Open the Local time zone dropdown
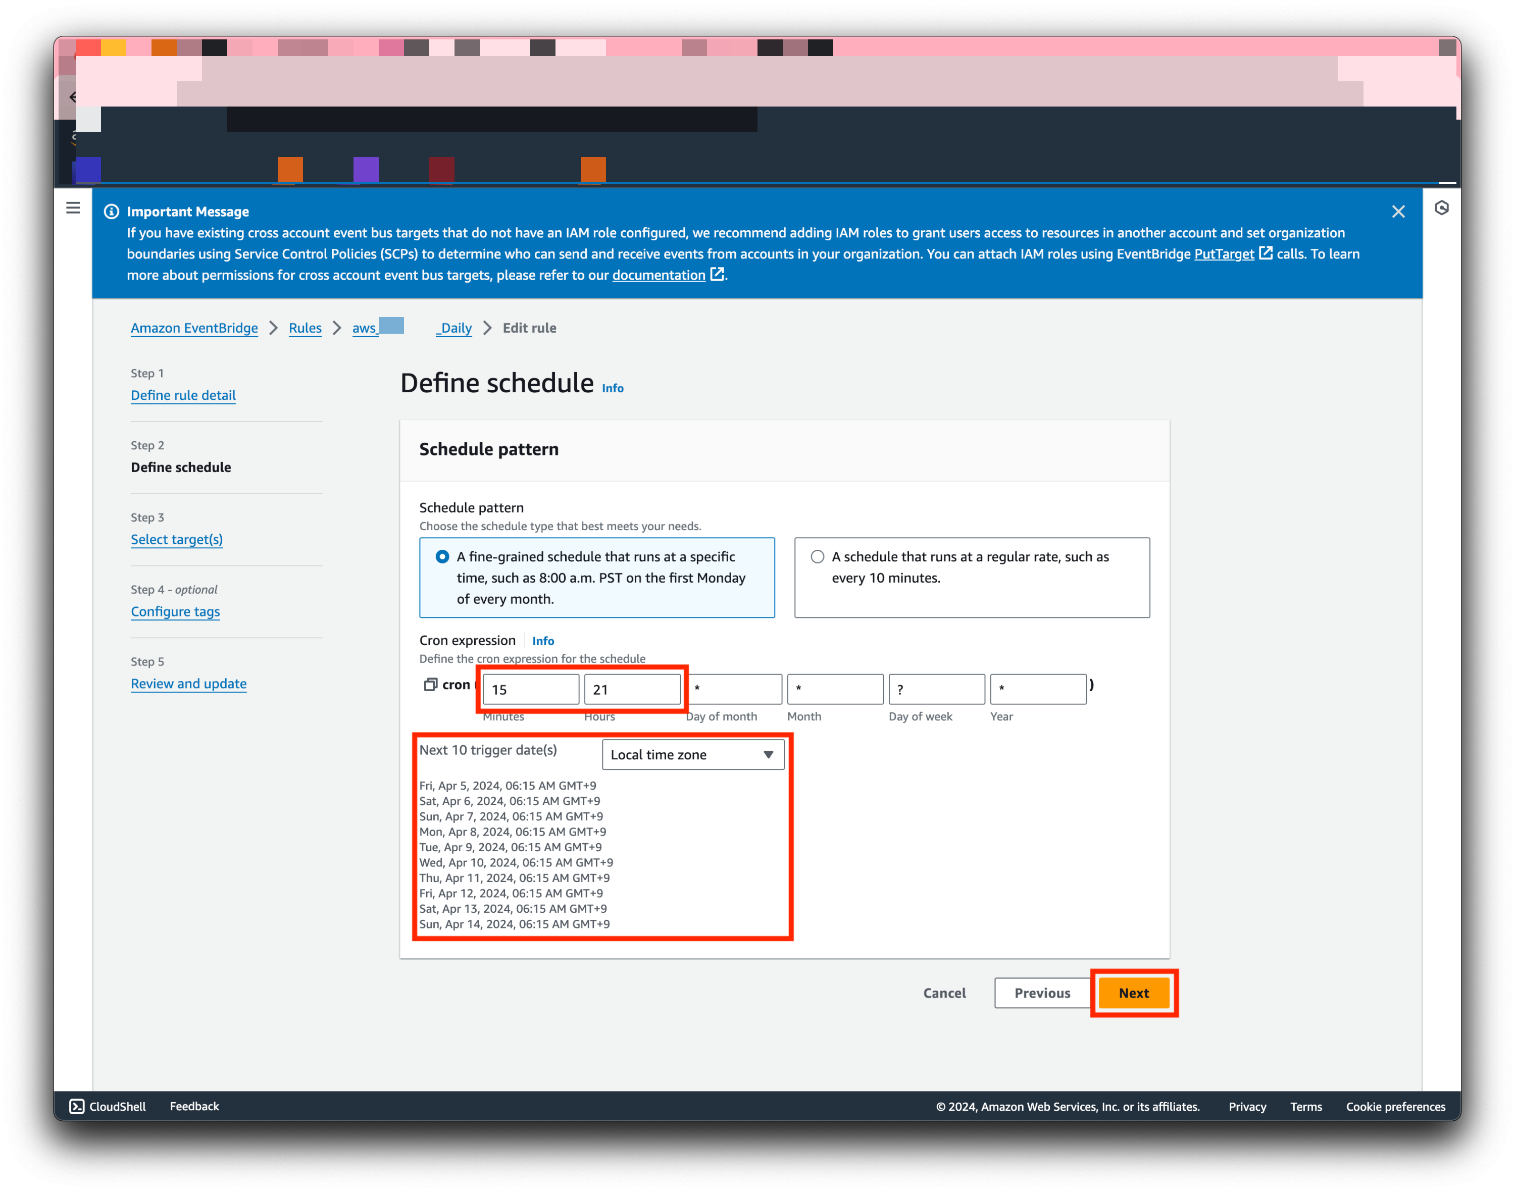1515x1192 pixels. click(692, 754)
